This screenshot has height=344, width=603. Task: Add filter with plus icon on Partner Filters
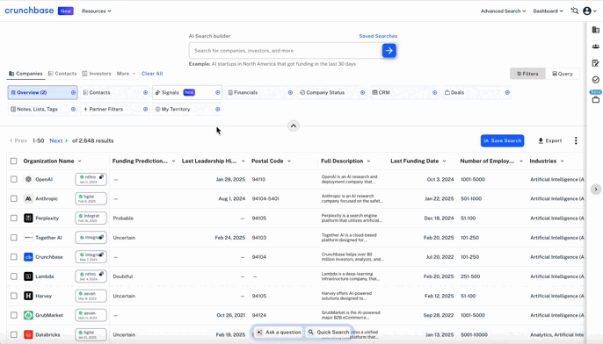tap(145, 110)
